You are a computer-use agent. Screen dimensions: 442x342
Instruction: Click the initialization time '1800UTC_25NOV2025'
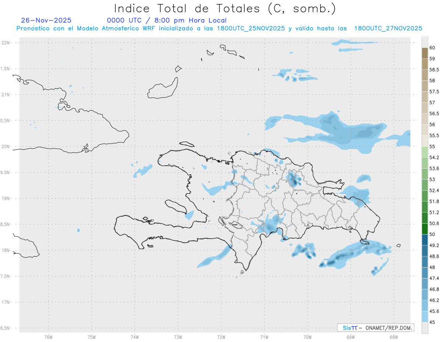251,28
